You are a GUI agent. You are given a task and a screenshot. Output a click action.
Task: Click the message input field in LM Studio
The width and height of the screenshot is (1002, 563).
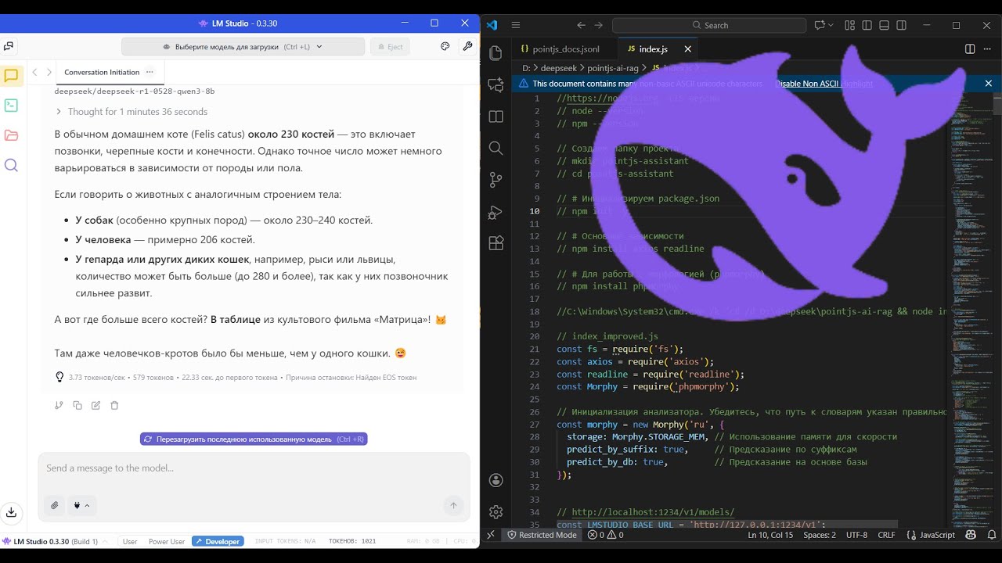click(254, 468)
